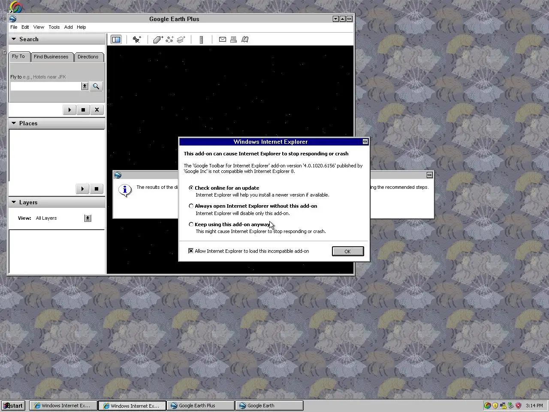Click the Show in Google Maps icon

(x=245, y=39)
